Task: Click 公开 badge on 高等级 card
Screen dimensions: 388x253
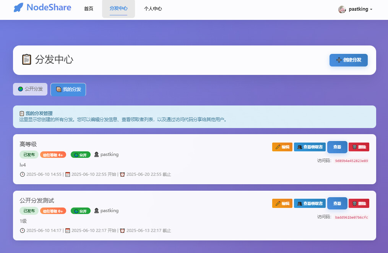Action: pyautogui.click(x=81, y=155)
